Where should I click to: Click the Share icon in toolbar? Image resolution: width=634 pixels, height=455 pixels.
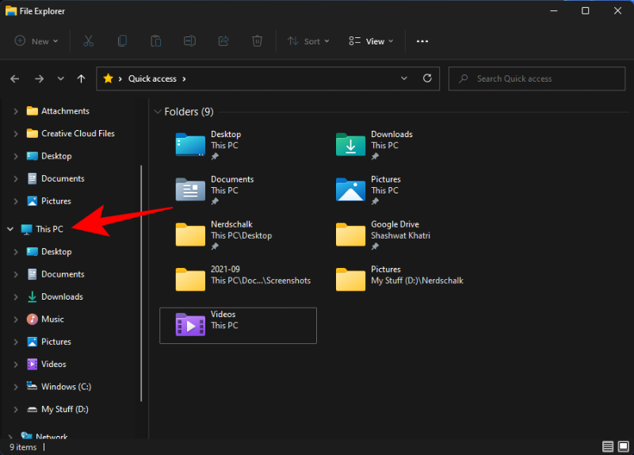(x=223, y=41)
